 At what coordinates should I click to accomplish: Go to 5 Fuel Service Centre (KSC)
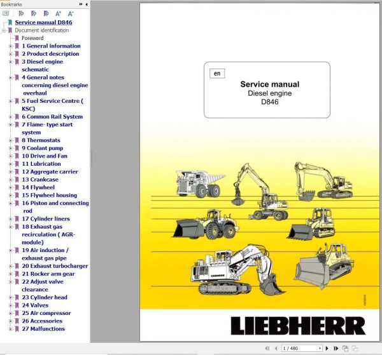[x=52, y=105]
